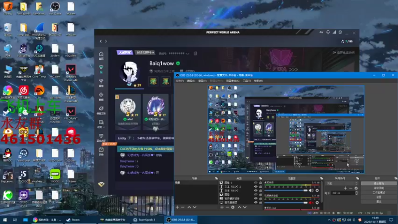The image size is (398, 224).
Task: Toggle the lock on display capture source
Action: pos(260,203)
